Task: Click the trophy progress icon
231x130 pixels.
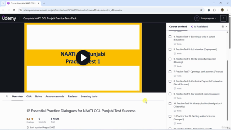Action: (x=197, y=18)
